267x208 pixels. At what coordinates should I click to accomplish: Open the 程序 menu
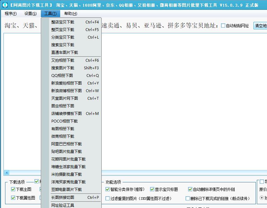click(10, 14)
